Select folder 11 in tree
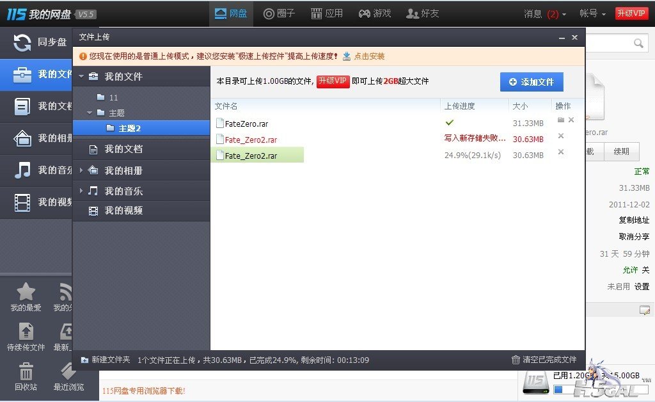Viewport: 655px width, 402px height. [x=113, y=97]
